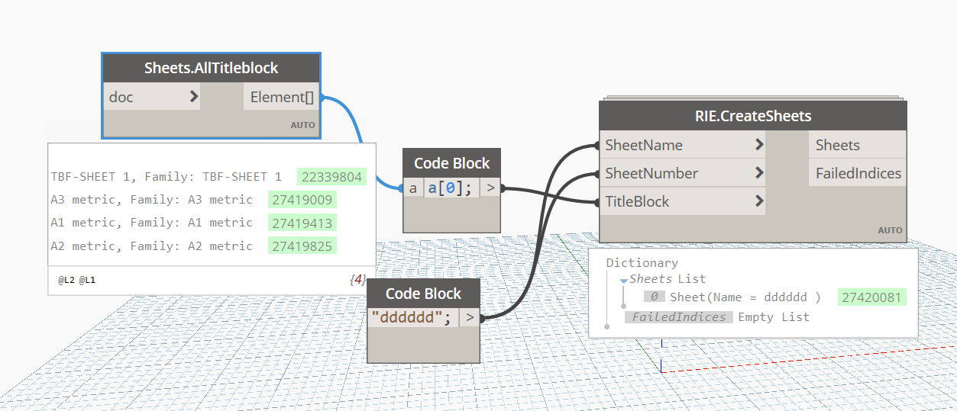Click the doc input port chevron
Image resolution: width=957 pixels, height=411 pixels.
(x=193, y=97)
